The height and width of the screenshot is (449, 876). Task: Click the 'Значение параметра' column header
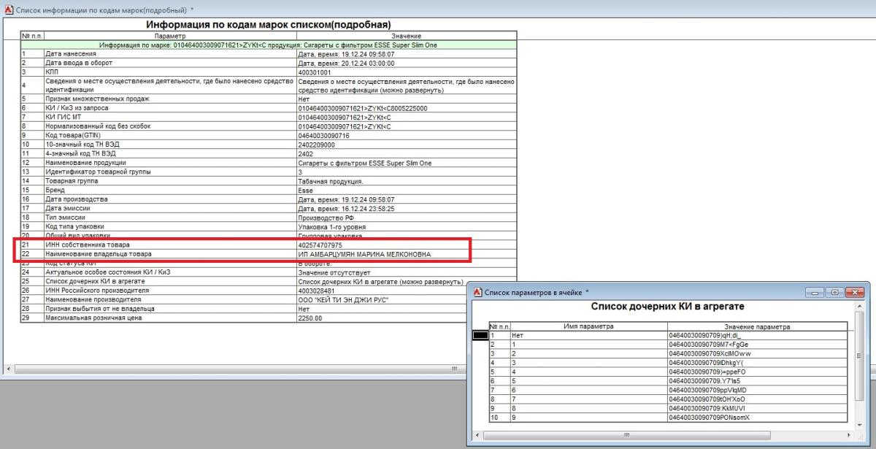click(756, 326)
